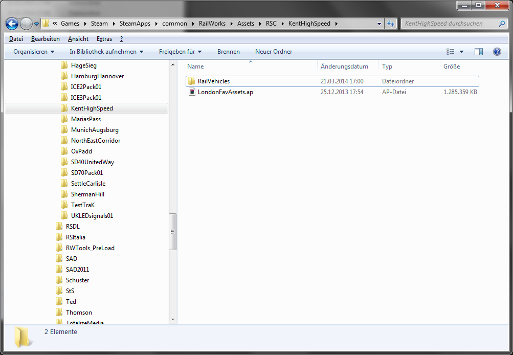513x355 pixels.
Task: Select the SD40UnitedWay folder icon
Action: click(x=64, y=162)
